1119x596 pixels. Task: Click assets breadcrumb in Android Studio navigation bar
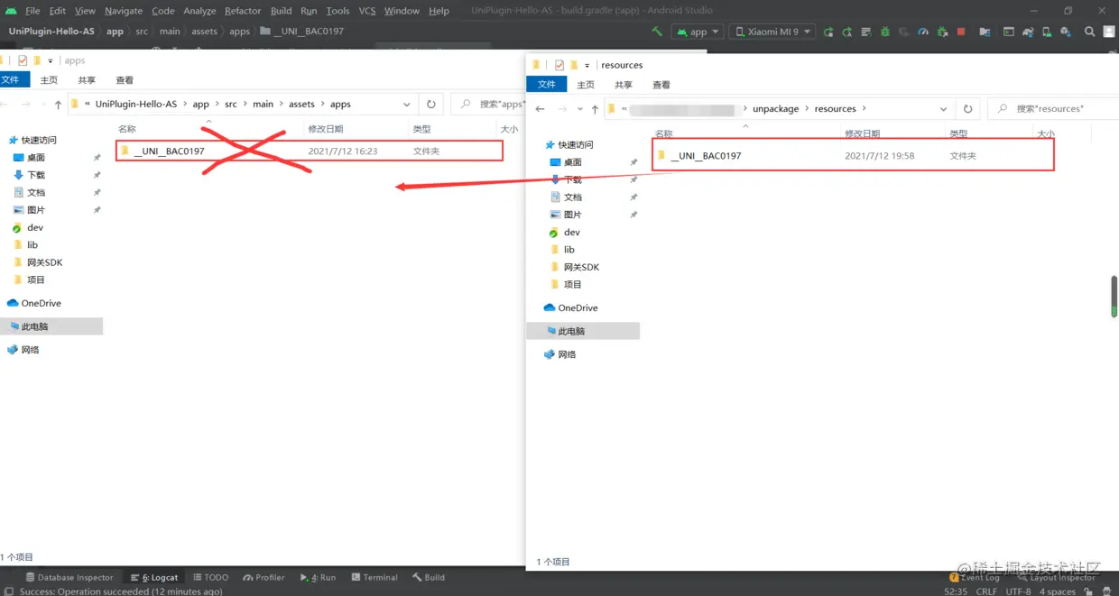(x=205, y=32)
